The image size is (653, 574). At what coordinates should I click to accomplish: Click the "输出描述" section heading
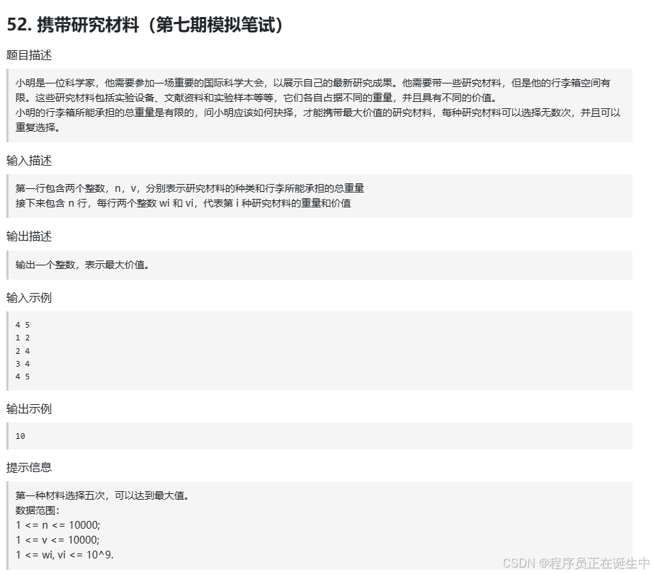pyautogui.click(x=29, y=236)
